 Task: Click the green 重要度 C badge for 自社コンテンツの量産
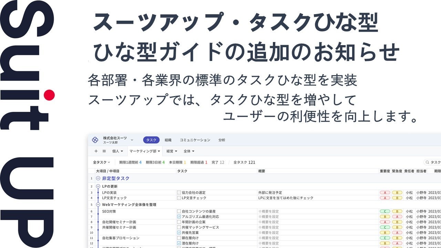click(x=385, y=211)
